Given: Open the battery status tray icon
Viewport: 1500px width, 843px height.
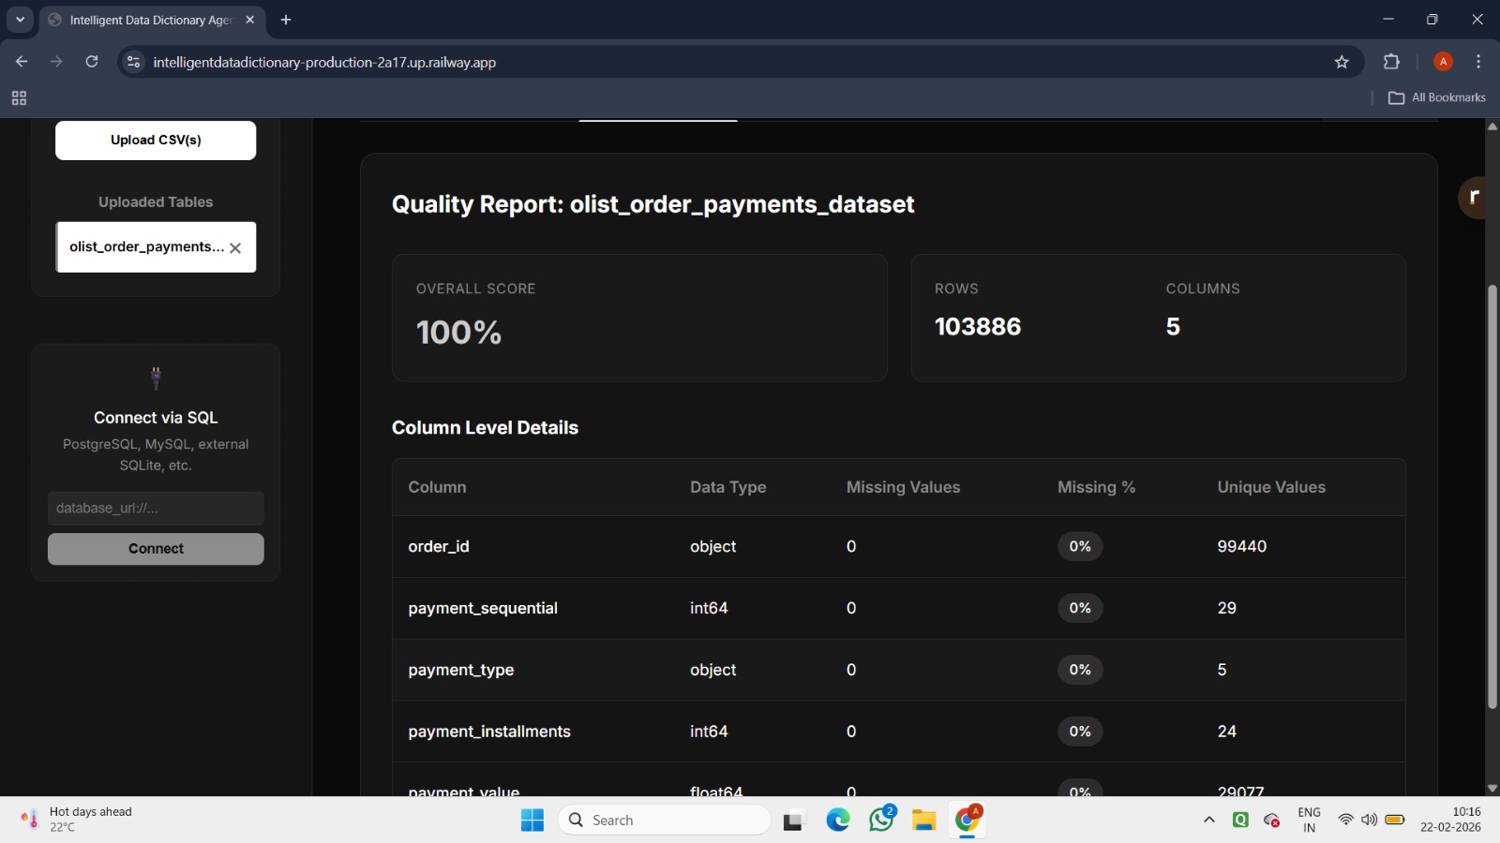Looking at the screenshot, I should click(x=1395, y=821).
